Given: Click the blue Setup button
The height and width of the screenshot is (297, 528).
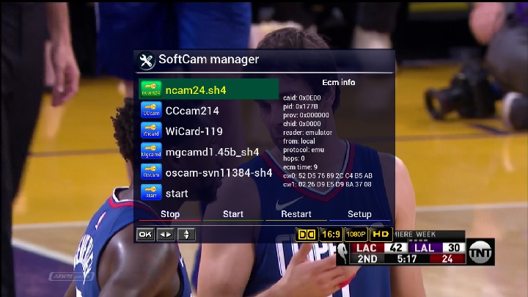Looking at the screenshot, I should pos(359,214).
